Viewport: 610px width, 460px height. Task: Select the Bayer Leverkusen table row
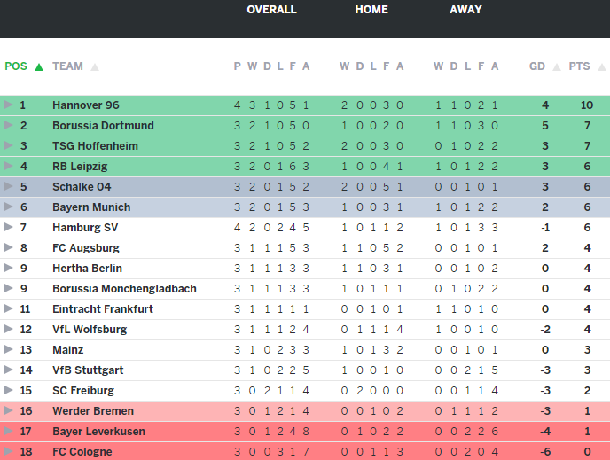305,432
